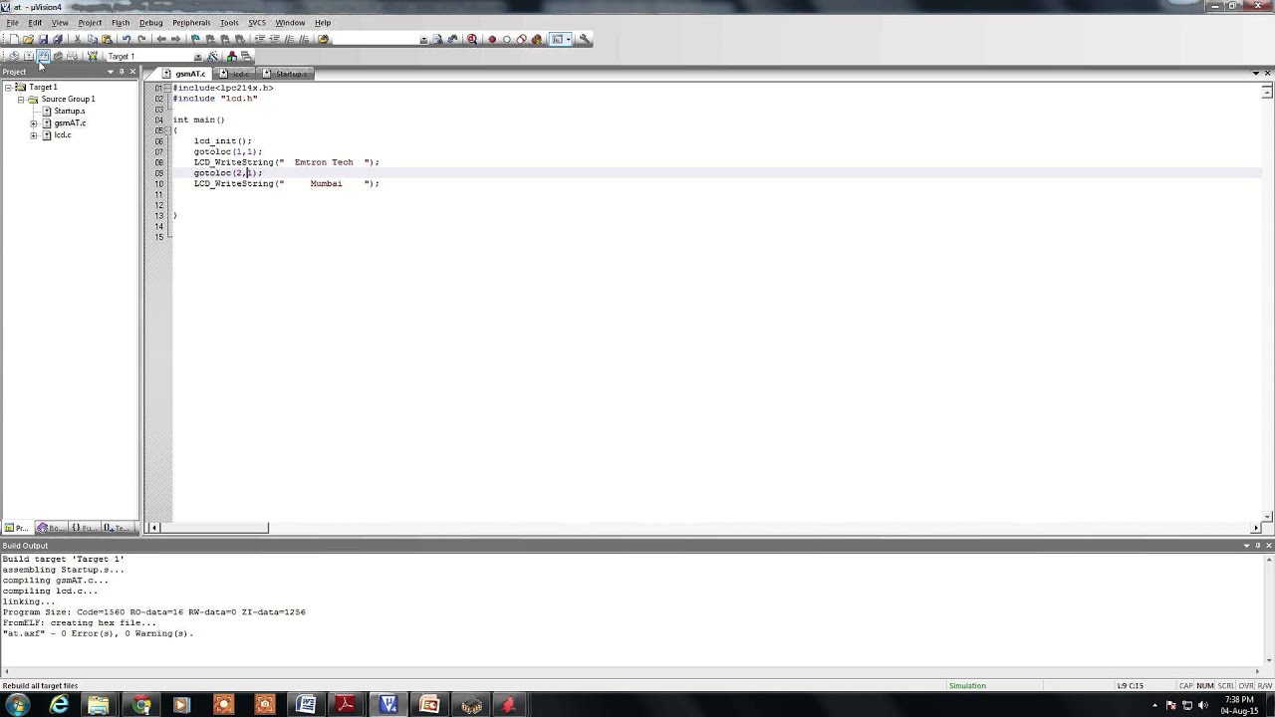Click the Paste toolbar icon
The image size is (1275, 717).
click(x=108, y=39)
